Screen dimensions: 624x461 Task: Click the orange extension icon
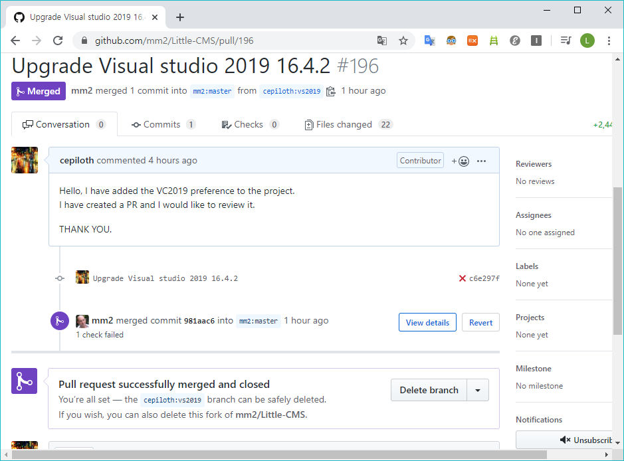coord(472,41)
